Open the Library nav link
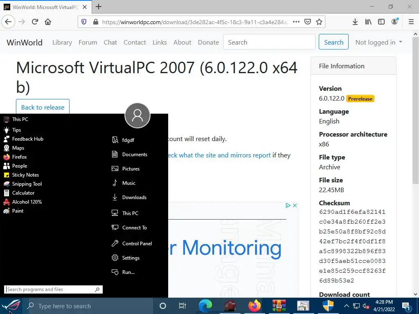 click(62, 42)
